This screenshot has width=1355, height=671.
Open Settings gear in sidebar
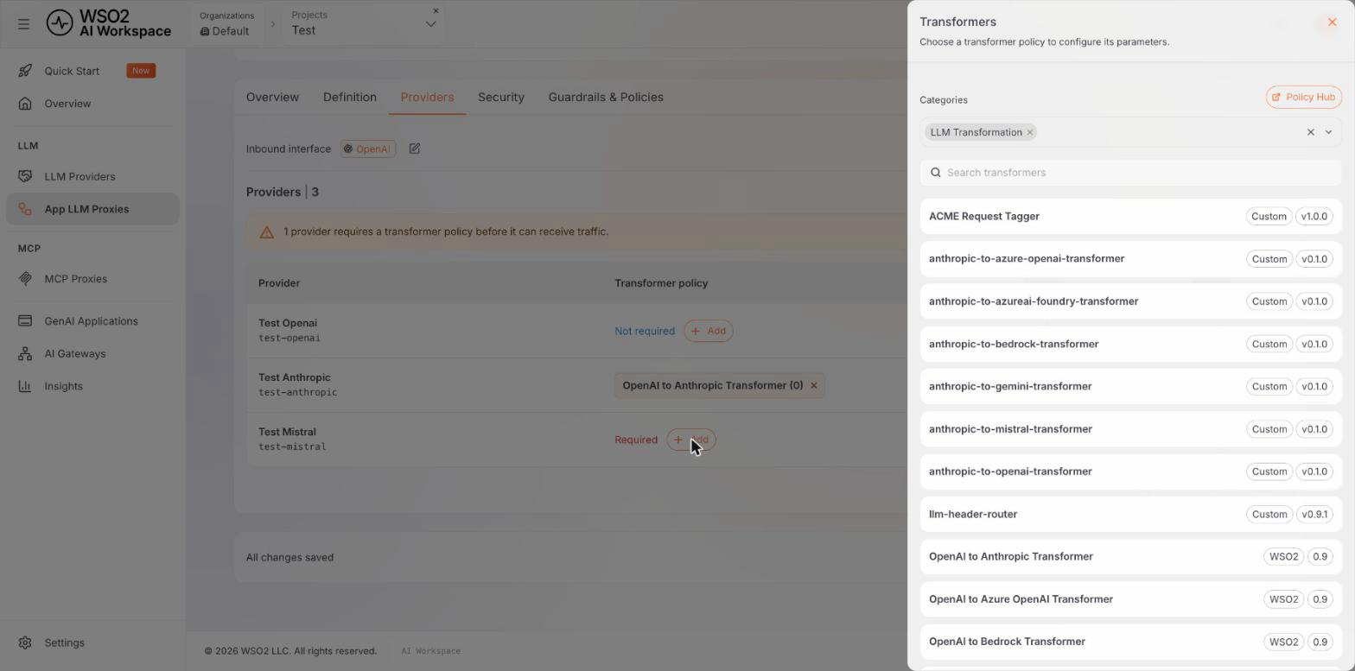[x=25, y=643]
